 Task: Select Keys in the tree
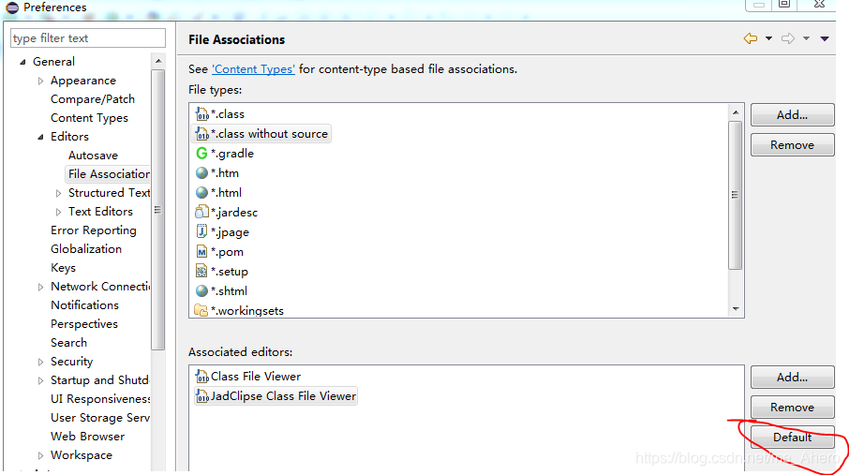[x=64, y=268]
